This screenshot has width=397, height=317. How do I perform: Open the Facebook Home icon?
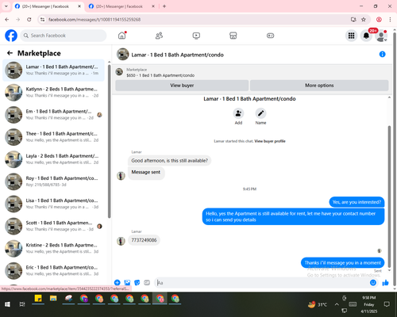pos(121,36)
